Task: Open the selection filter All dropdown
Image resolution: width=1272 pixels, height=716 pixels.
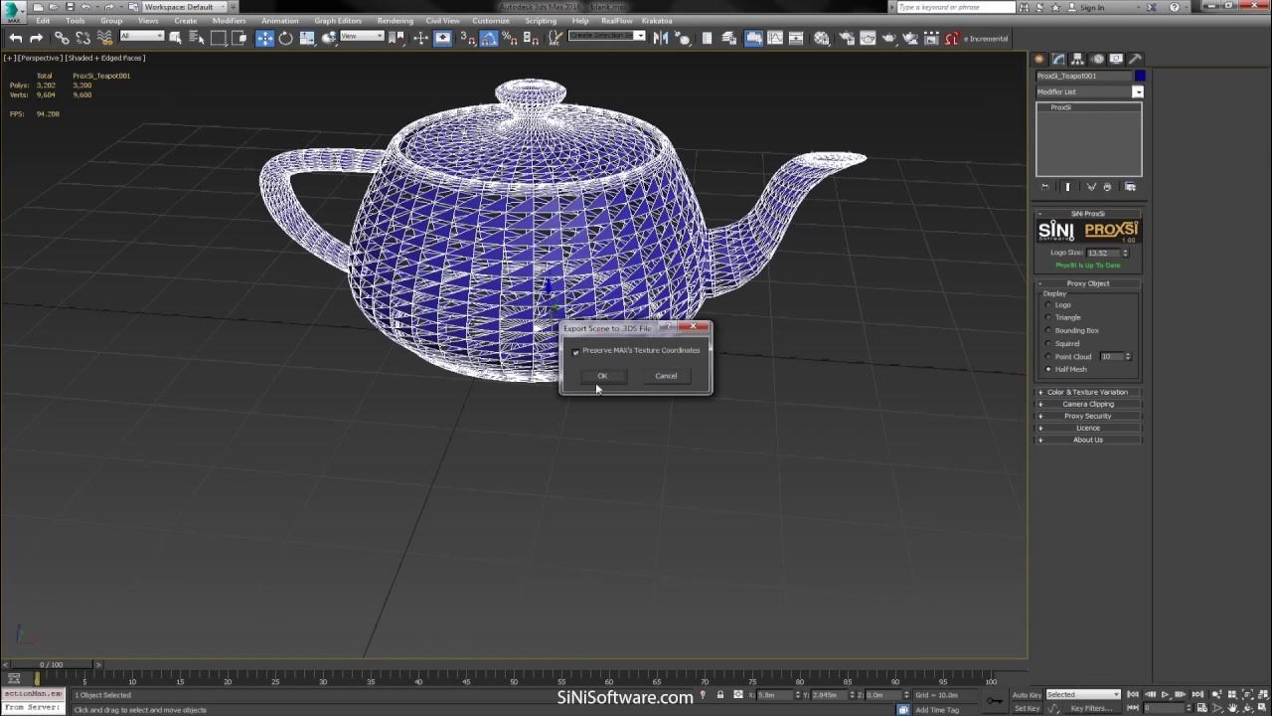Action: tap(141, 37)
